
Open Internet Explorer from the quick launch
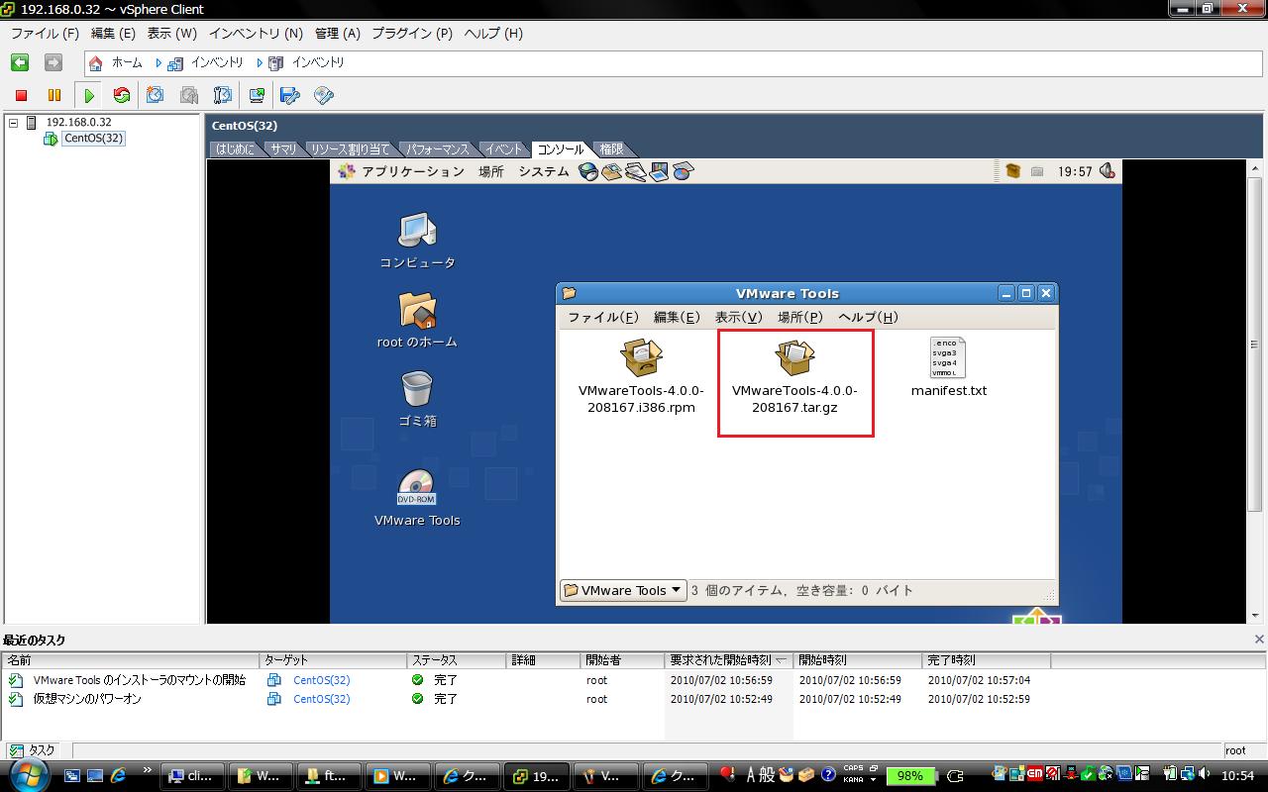[118, 775]
